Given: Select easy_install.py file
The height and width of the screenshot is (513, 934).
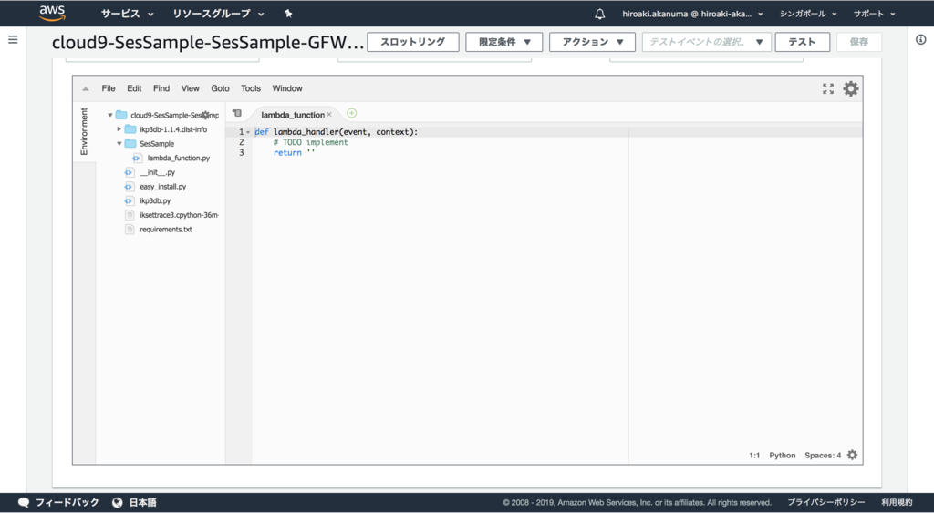Looking at the screenshot, I should 162,186.
